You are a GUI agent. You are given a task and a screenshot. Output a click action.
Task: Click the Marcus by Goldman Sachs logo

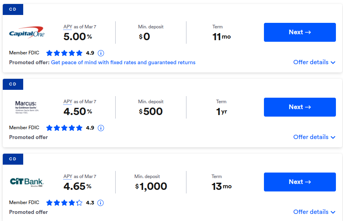pos(27,107)
